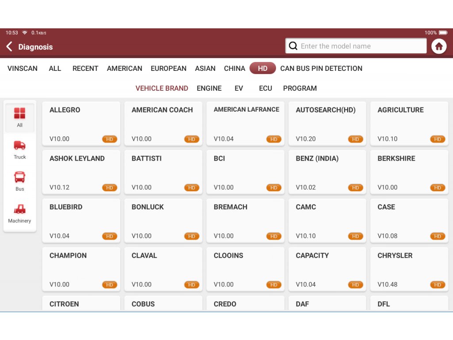453x340 pixels.
Task: Open the CLOOINS brand card
Action: [x=245, y=269]
